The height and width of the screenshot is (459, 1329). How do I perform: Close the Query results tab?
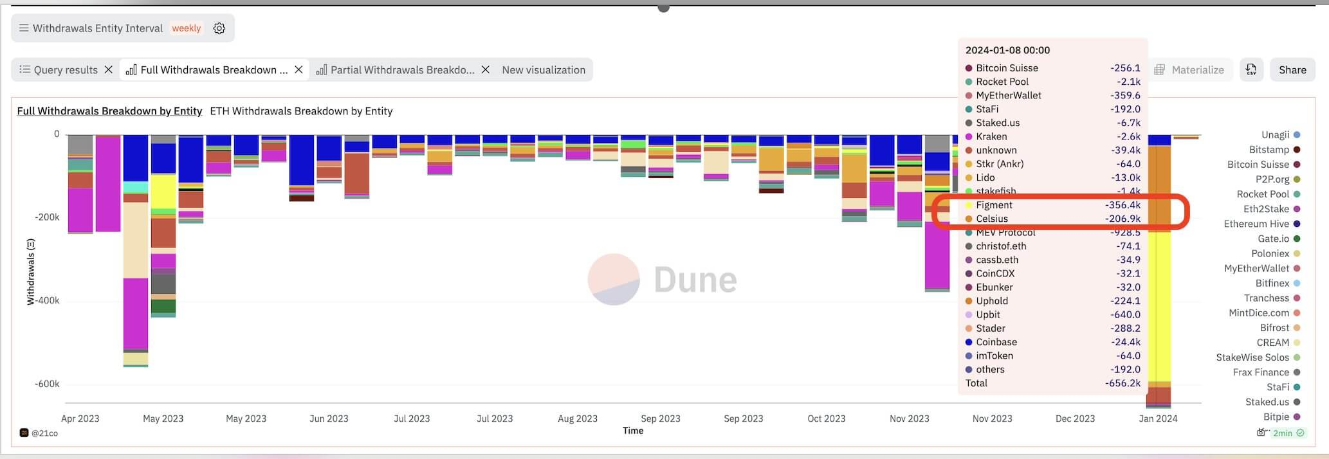pos(108,69)
